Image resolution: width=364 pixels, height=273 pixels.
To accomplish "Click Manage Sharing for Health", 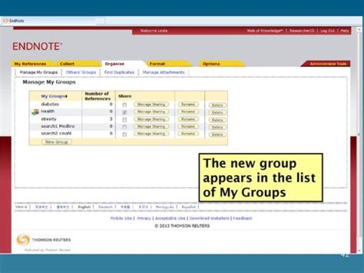I will pos(151,111).
